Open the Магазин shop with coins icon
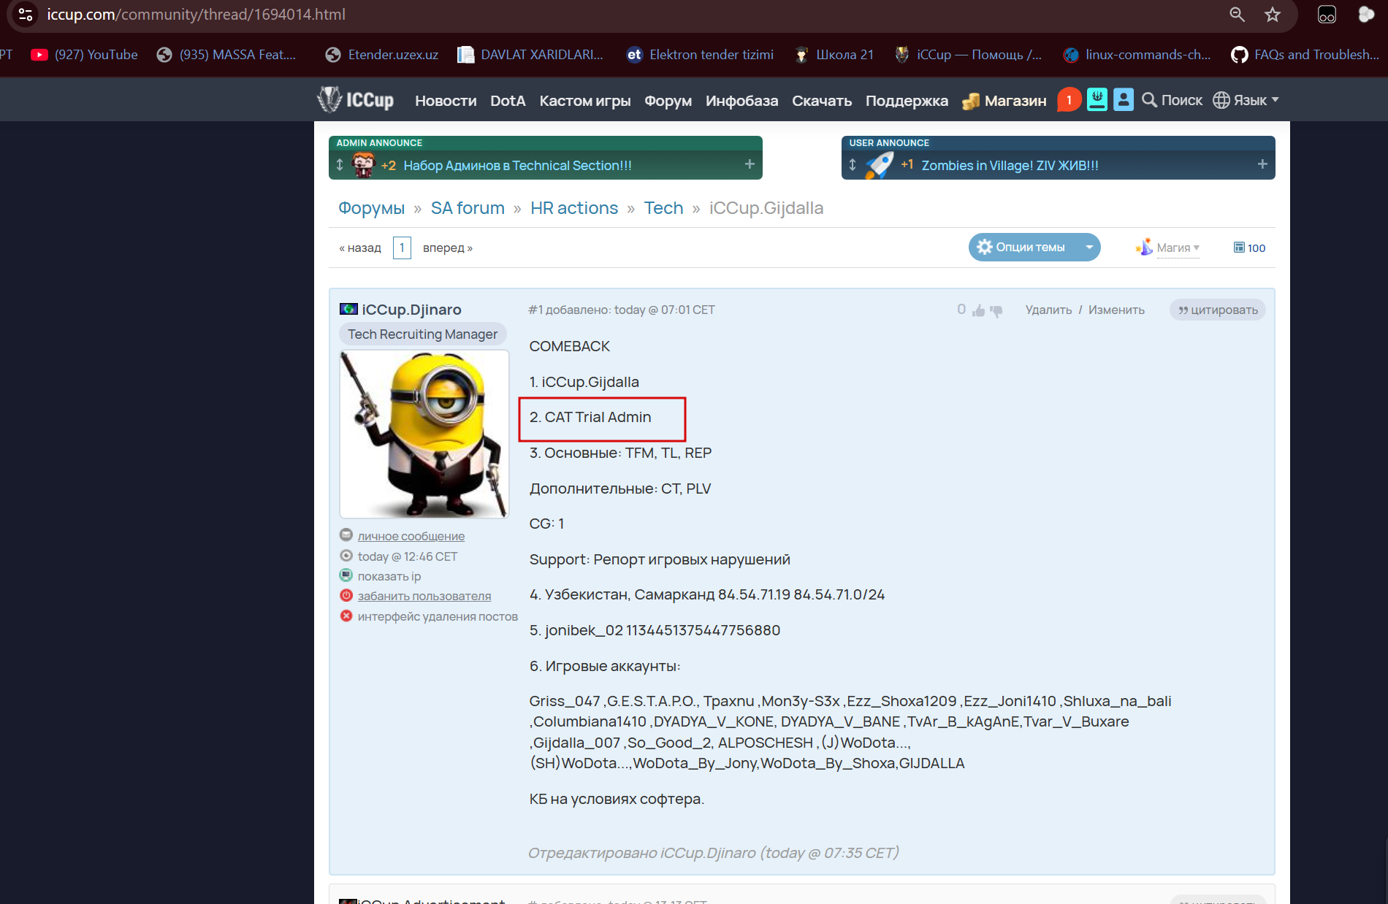The height and width of the screenshot is (904, 1388). [x=1004, y=101]
